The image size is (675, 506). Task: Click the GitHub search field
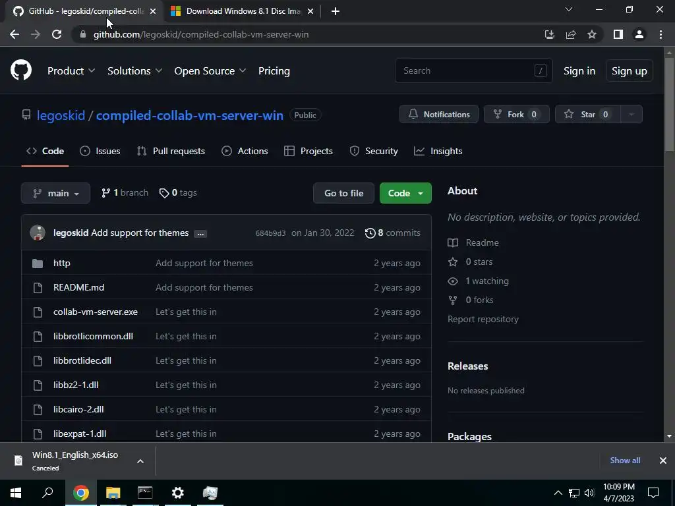473,70
